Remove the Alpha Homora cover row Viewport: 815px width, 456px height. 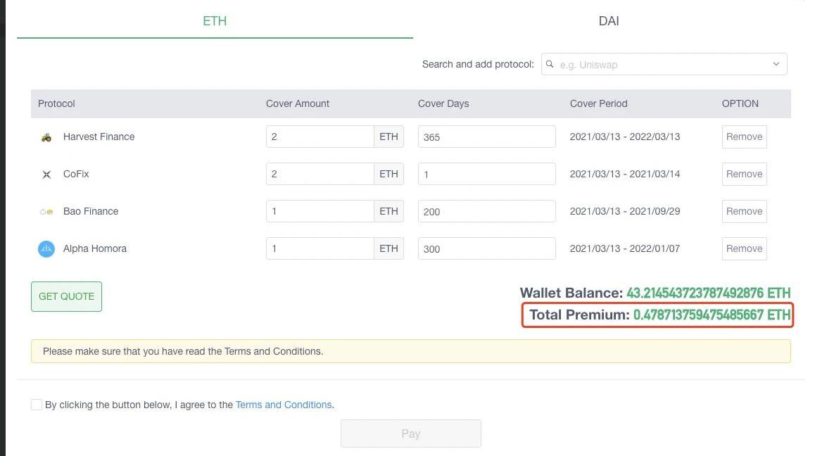tap(744, 248)
